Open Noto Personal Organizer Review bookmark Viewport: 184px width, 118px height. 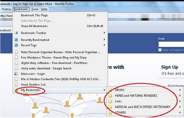point(60,52)
